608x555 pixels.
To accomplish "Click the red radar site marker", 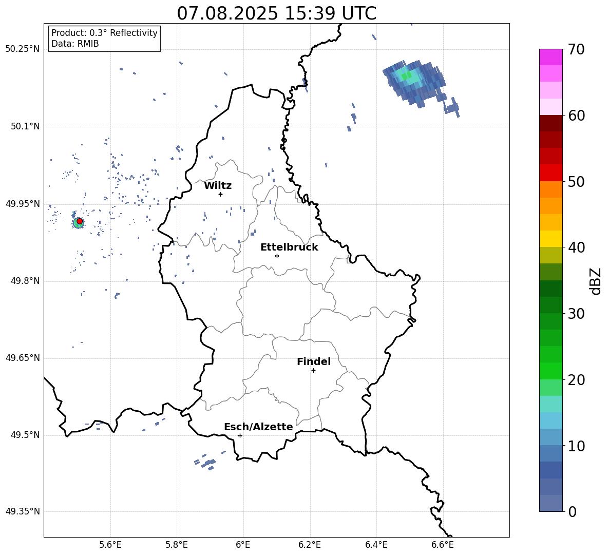I will tap(80, 221).
